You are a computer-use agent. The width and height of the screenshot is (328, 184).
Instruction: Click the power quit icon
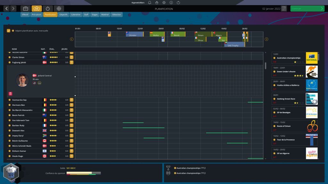click(178, 3)
